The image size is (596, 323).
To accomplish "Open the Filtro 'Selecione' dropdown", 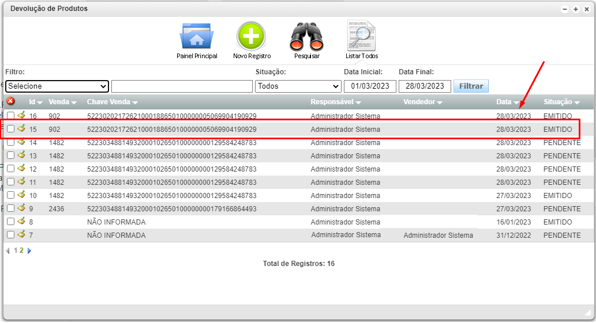I will click(x=57, y=86).
